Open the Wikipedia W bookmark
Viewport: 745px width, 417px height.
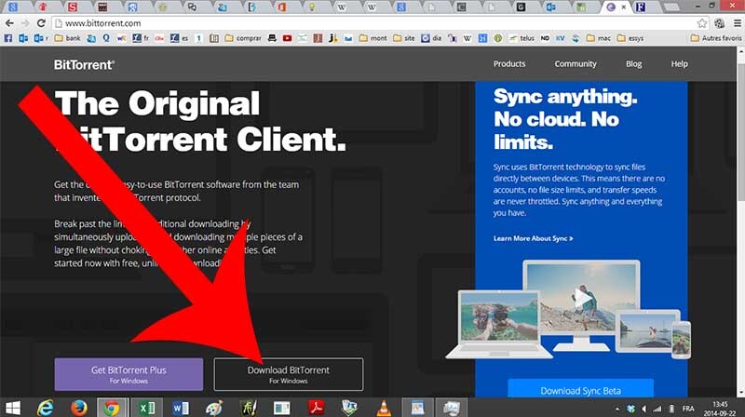click(x=467, y=38)
